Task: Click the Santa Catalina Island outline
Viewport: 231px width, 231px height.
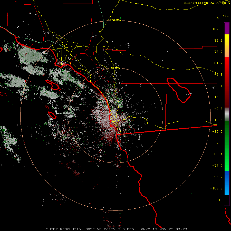Action: tap(53, 85)
